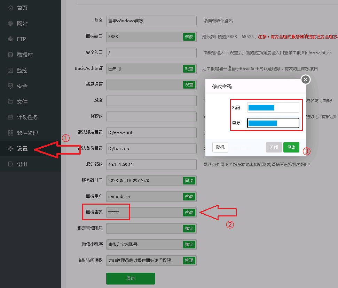The width and height of the screenshot is (338, 288).
Task: Click 修改 button next to panel port 8888
Action: click(x=189, y=36)
